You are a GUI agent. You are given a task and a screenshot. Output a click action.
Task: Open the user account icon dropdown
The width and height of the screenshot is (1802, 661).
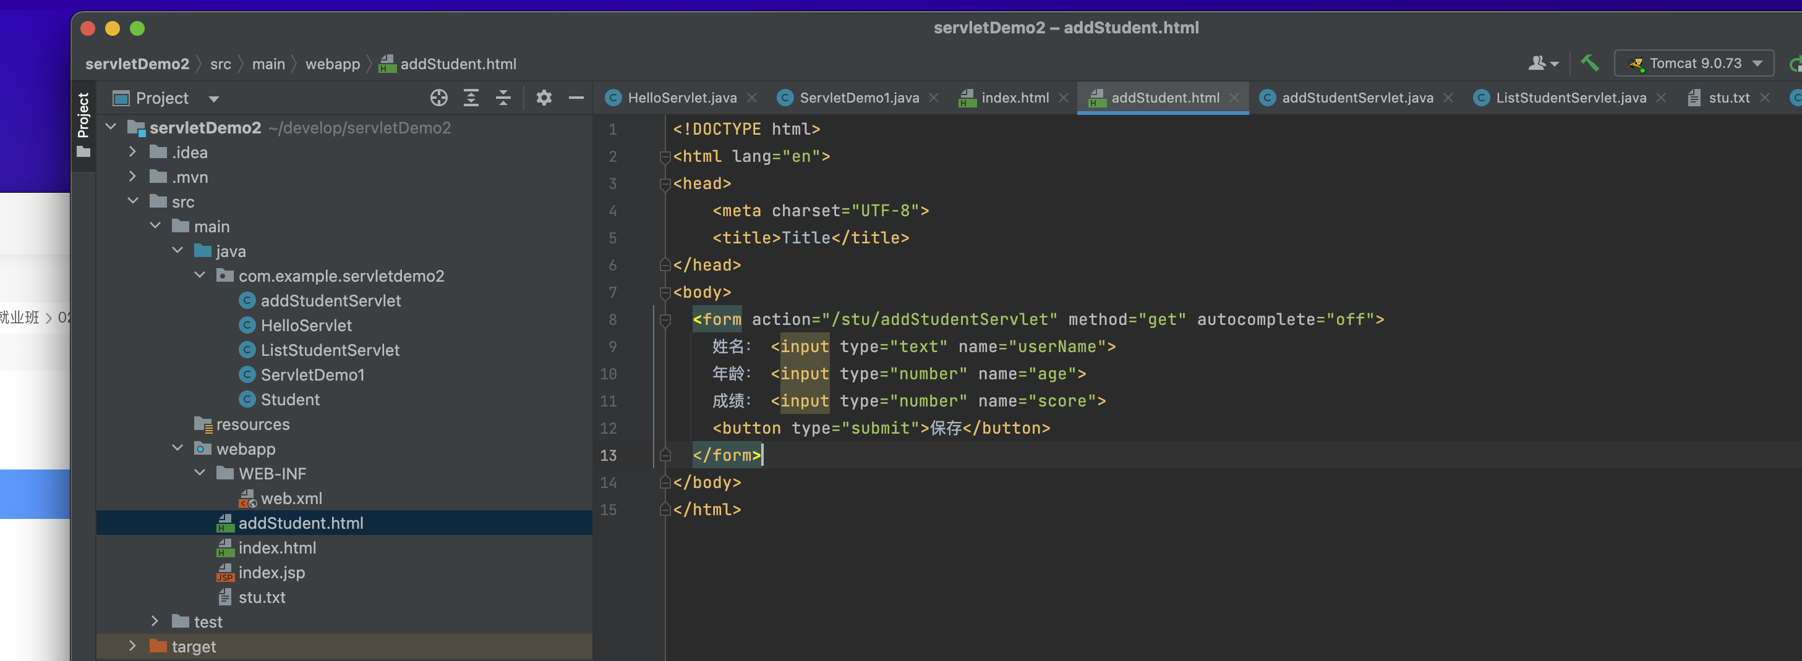(x=1543, y=63)
